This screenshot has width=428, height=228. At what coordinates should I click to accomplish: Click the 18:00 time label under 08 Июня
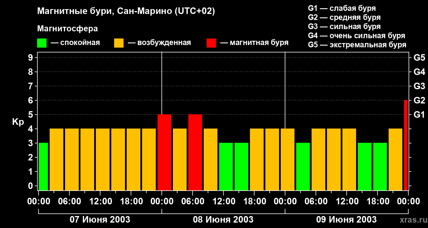(254, 201)
